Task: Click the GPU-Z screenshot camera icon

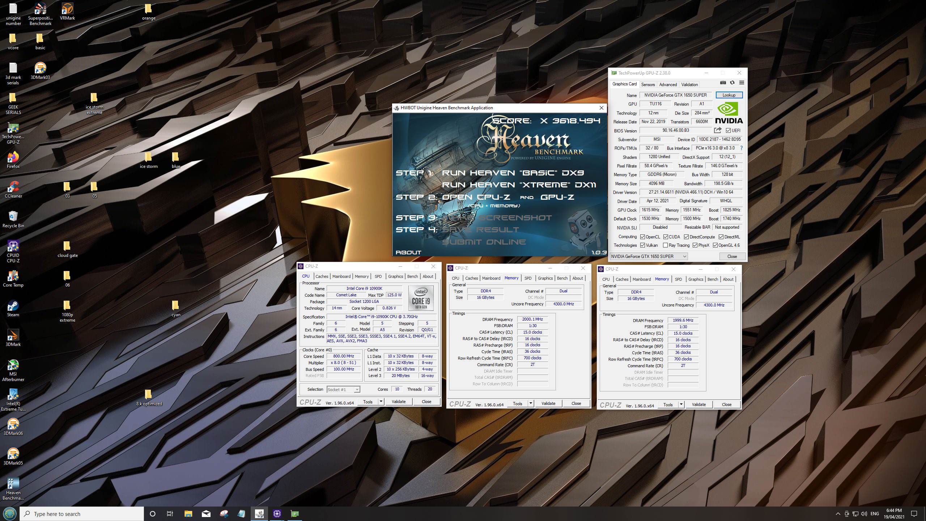Action: 723,82
